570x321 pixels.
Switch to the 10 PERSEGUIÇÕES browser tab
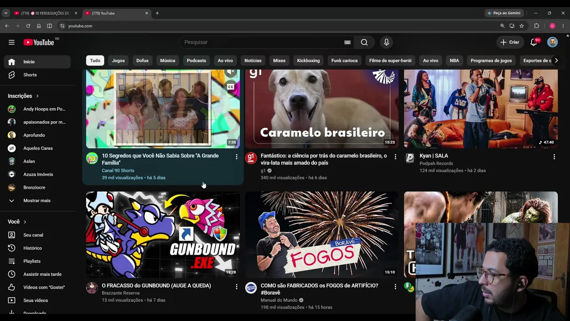point(45,13)
